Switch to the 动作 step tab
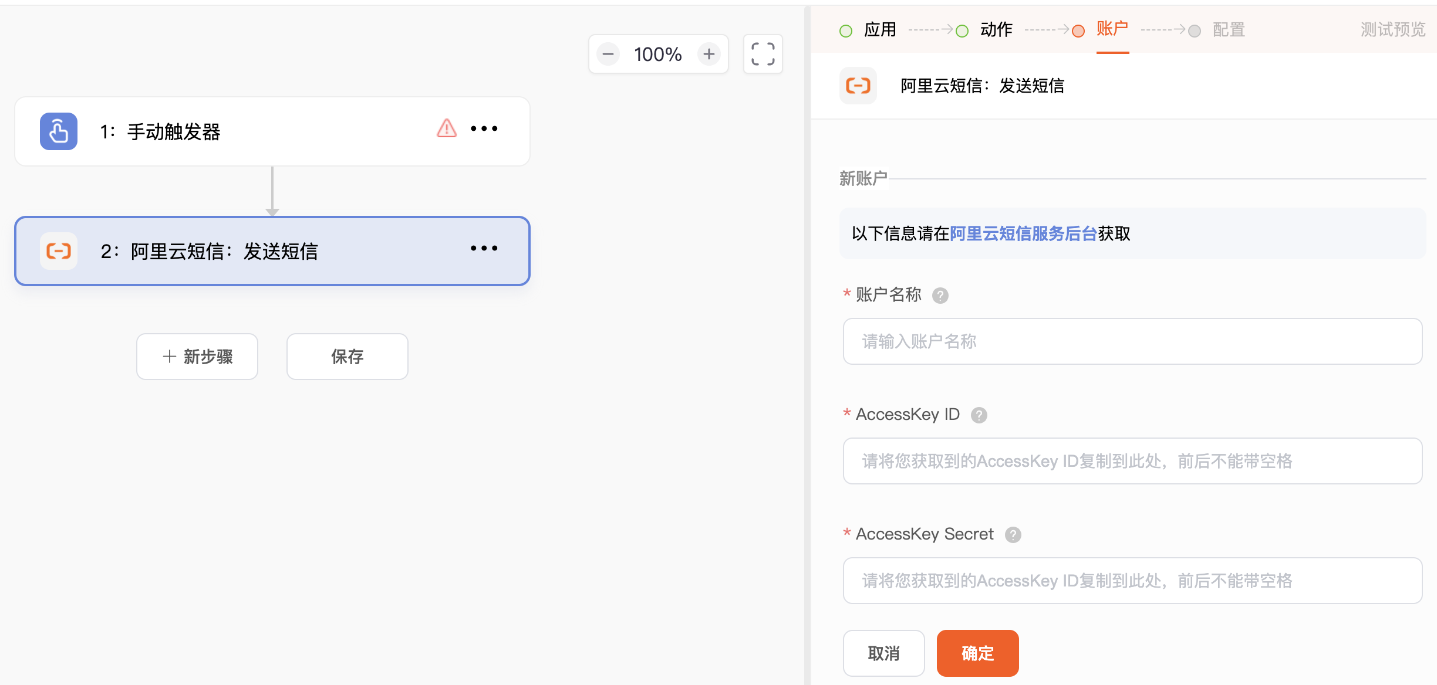The height and width of the screenshot is (685, 1437). 996,29
